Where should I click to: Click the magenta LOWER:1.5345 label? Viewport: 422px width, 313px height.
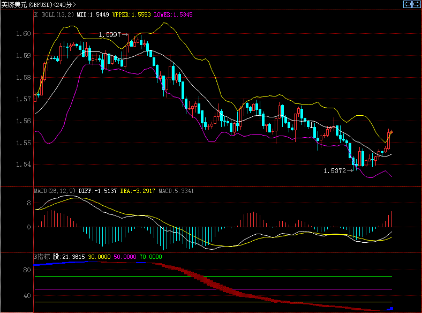coord(173,15)
